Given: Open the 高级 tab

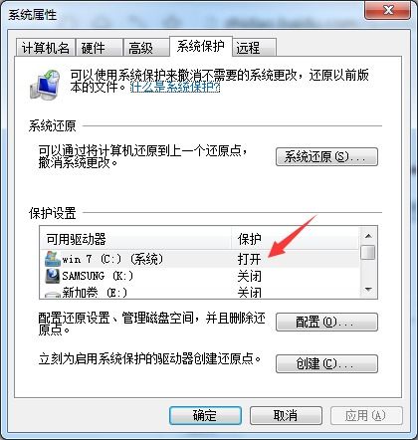Looking at the screenshot, I should 146,48.
